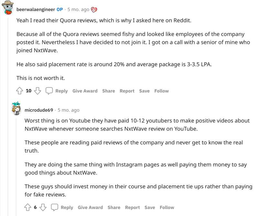Upvote microdude69's comment
The width and height of the screenshot is (266, 216).
(x=27, y=207)
